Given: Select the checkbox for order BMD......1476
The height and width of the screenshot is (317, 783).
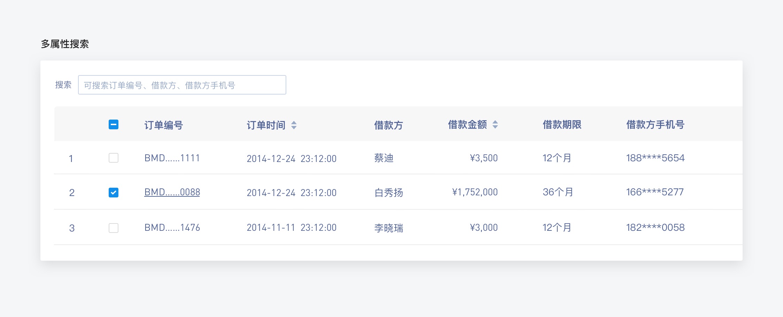Looking at the screenshot, I should tap(114, 228).
